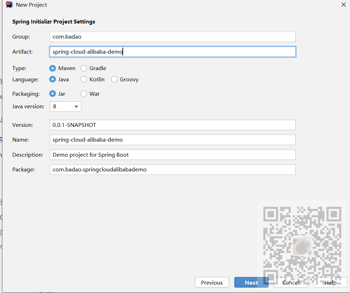Close the New Project dialog
Screen dimensions: 350x293
click(344, 5)
